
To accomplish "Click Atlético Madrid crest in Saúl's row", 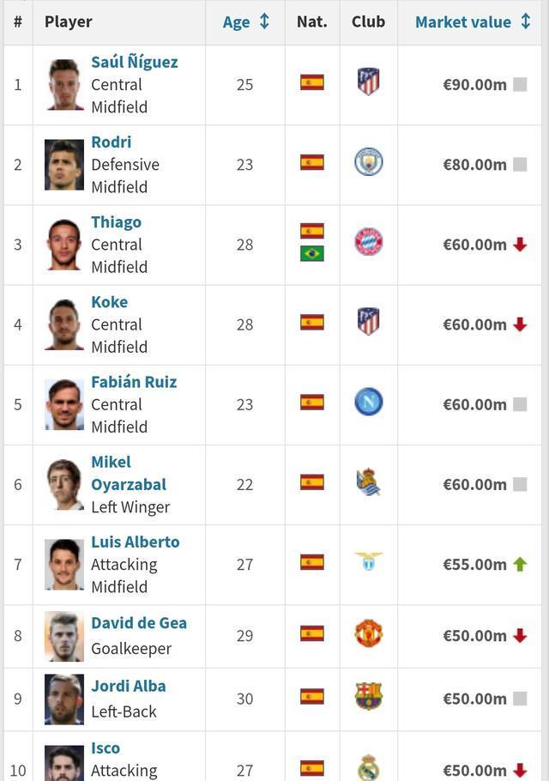I will click(368, 82).
